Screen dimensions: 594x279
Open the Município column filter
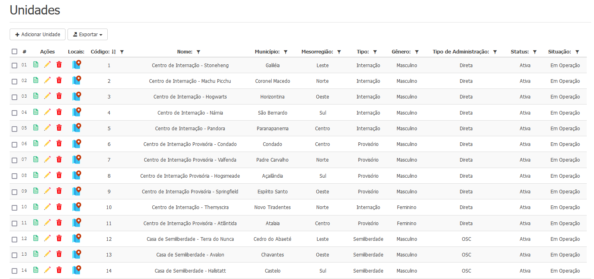pos(286,52)
